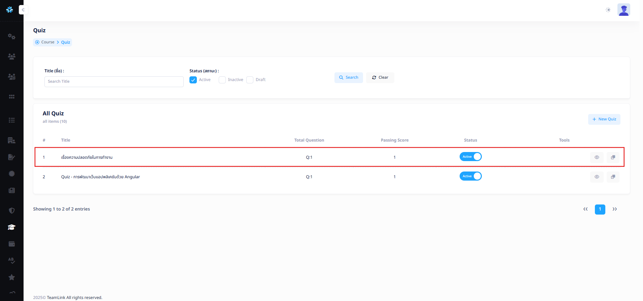Viewport: 643px width, 301px height.
Task: Toggle Active switch for the first quiz
Action: click(x=470, y=157)
